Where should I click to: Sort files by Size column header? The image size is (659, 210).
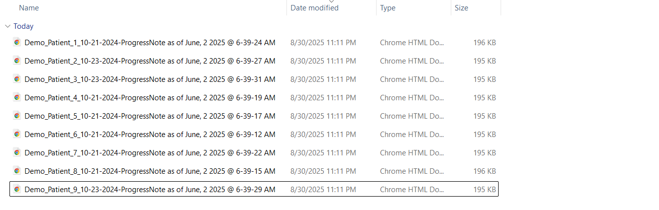point(461,8)
